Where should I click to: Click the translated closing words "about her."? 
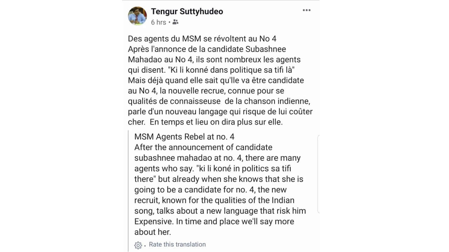point(153,232)
